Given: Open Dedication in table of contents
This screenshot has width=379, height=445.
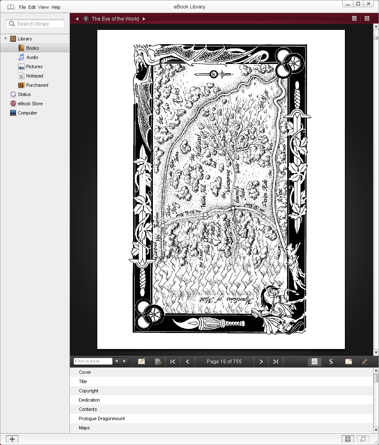Looking at the screenshot, I should 222,400.
